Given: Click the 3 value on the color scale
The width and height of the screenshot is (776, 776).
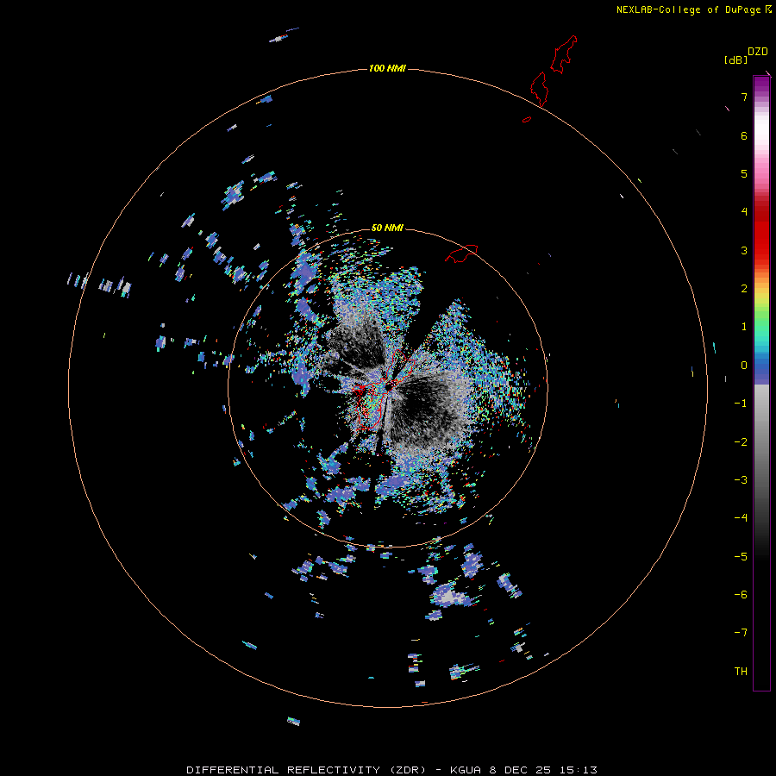Looking at the screenshot, I should click(x=744, y=250).
